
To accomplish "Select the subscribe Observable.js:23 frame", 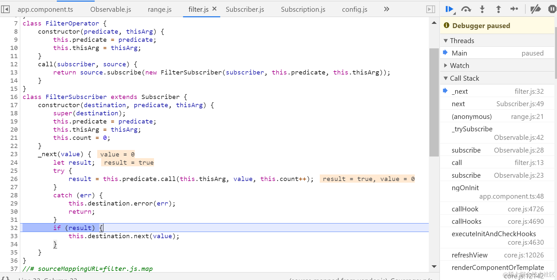I will tap(497, 175).
